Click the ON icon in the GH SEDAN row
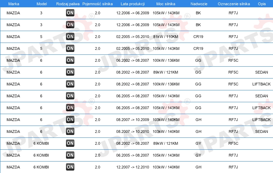This screenshot has width=273, height=173. [70, 131]
